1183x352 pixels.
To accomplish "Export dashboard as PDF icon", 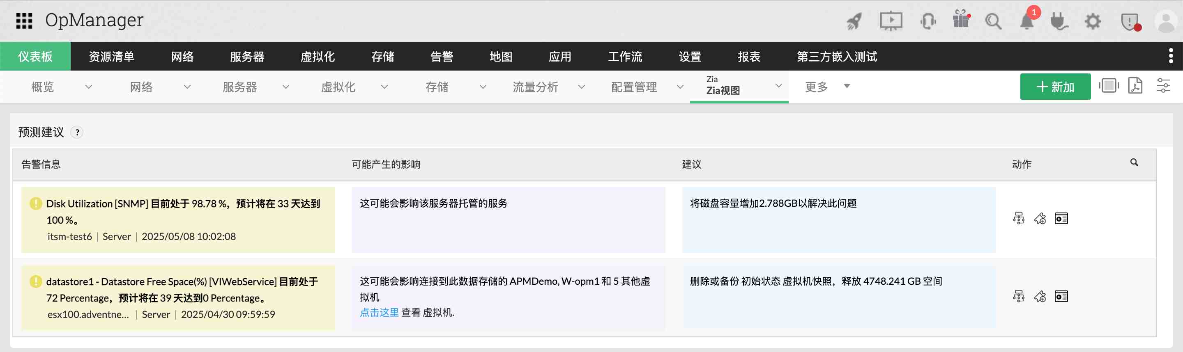I will [x=1135, y=86].
